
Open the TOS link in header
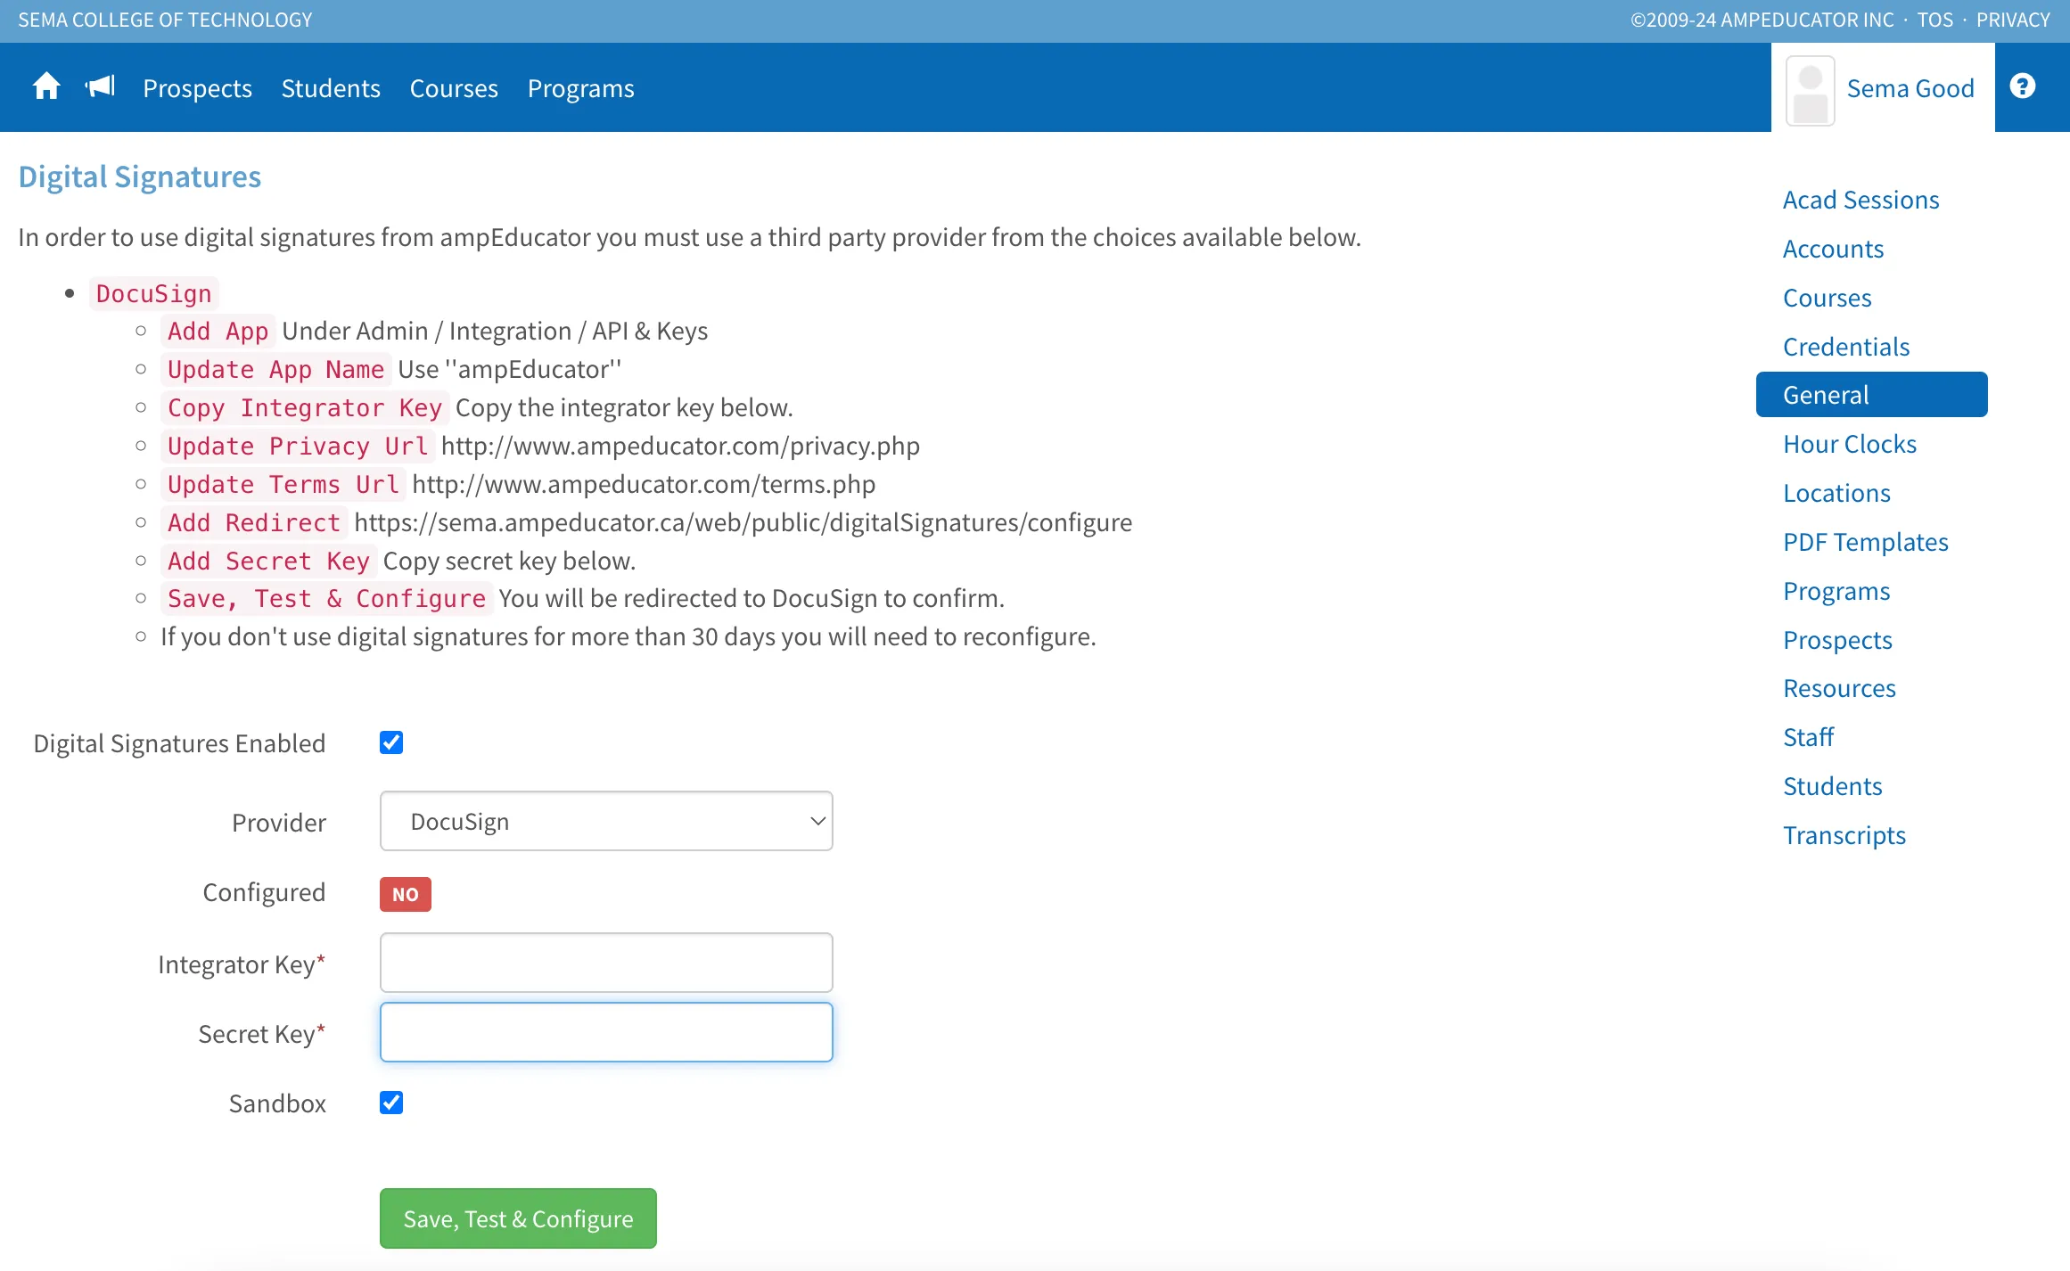[1935, 20]
